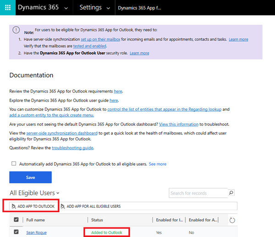Viewport: 275px width, 237px height.
Task: Click the grid refresh icon
Action: coord(232,220)
